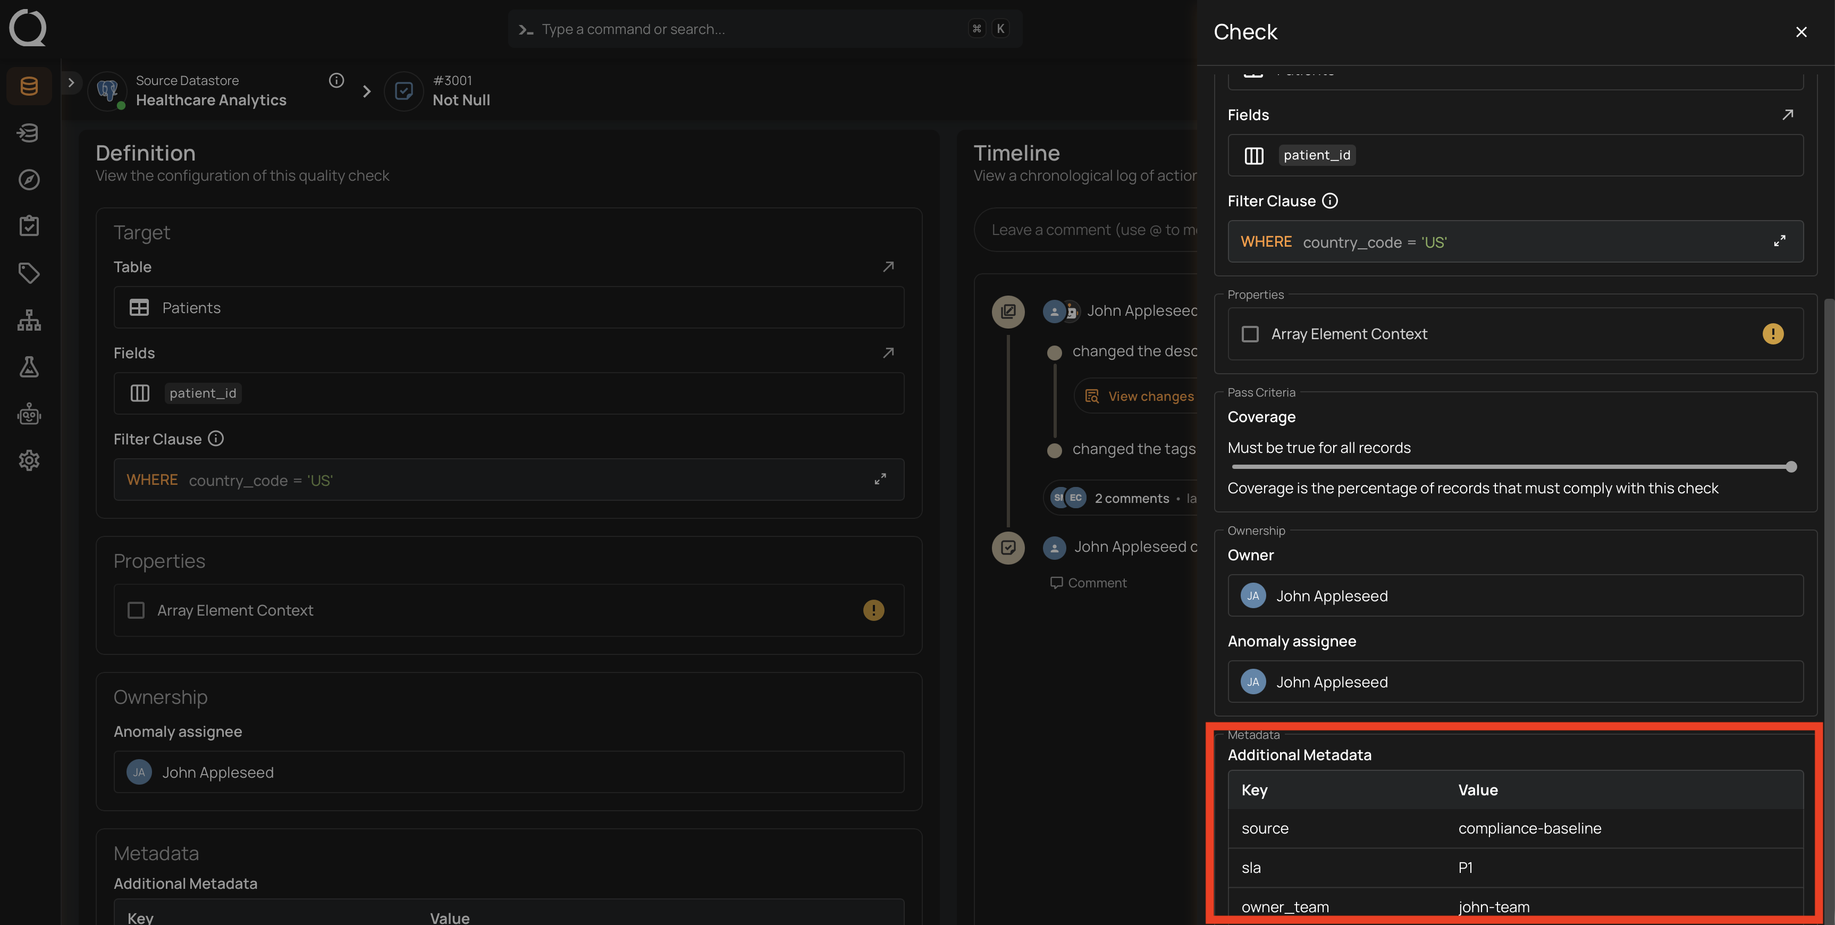The image size is (1835, 925).
Task: Click the Comment link in Timeline
Action: [x=1089, y=583]
